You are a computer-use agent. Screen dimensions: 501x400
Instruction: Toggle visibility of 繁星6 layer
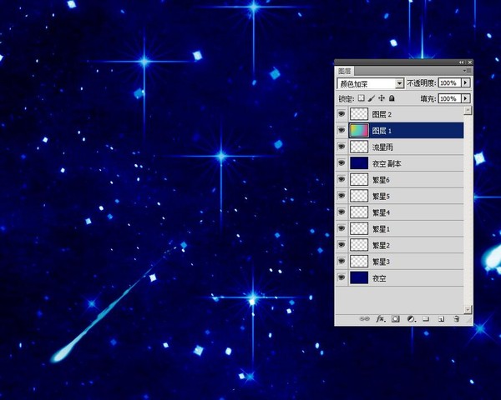342,179
